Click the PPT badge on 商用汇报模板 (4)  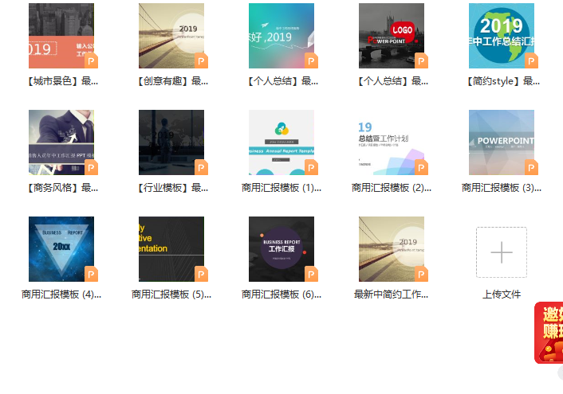pos(91,275)
